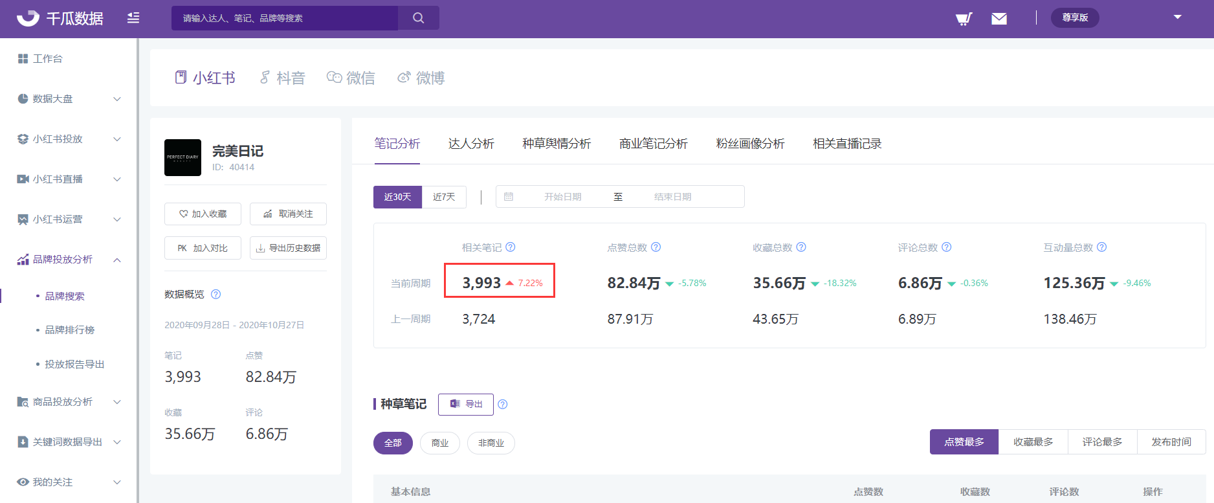Viewport: 1214px width, 503px height.
Task: Focus the search input box
Action: [285, 18]
